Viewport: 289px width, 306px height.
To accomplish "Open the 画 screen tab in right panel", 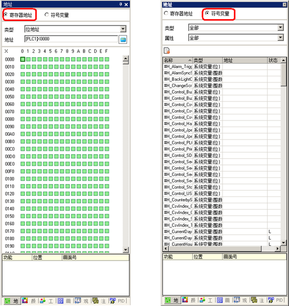I will tap(223, 300).
